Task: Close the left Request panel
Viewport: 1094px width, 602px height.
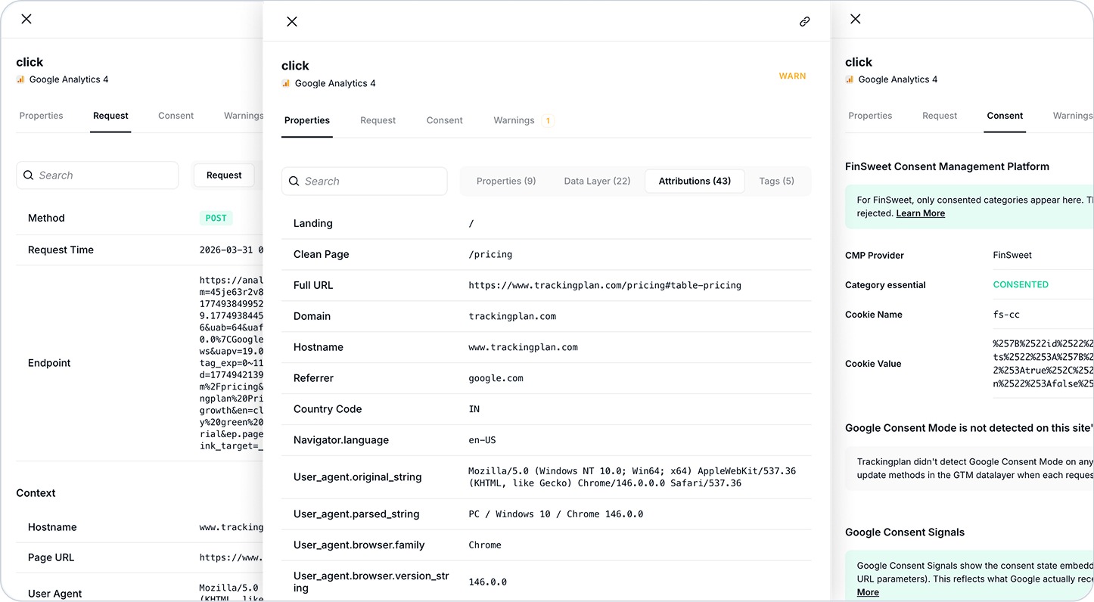Action: click(x=26, y=19)
